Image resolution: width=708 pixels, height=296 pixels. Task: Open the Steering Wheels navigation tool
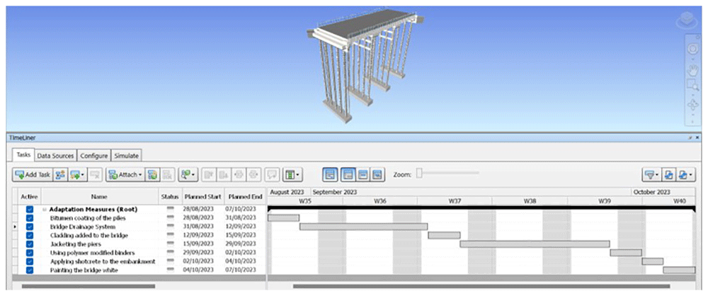click(692, 49)
